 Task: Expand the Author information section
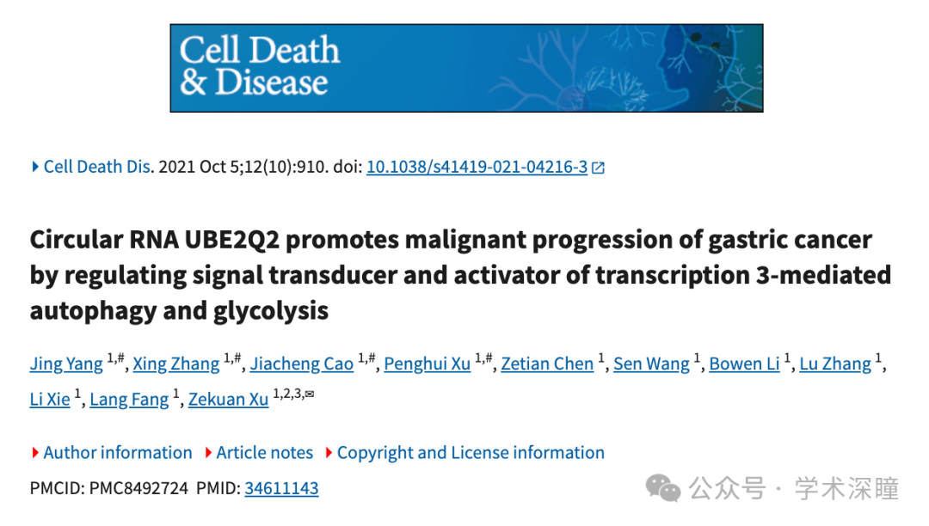112,453
